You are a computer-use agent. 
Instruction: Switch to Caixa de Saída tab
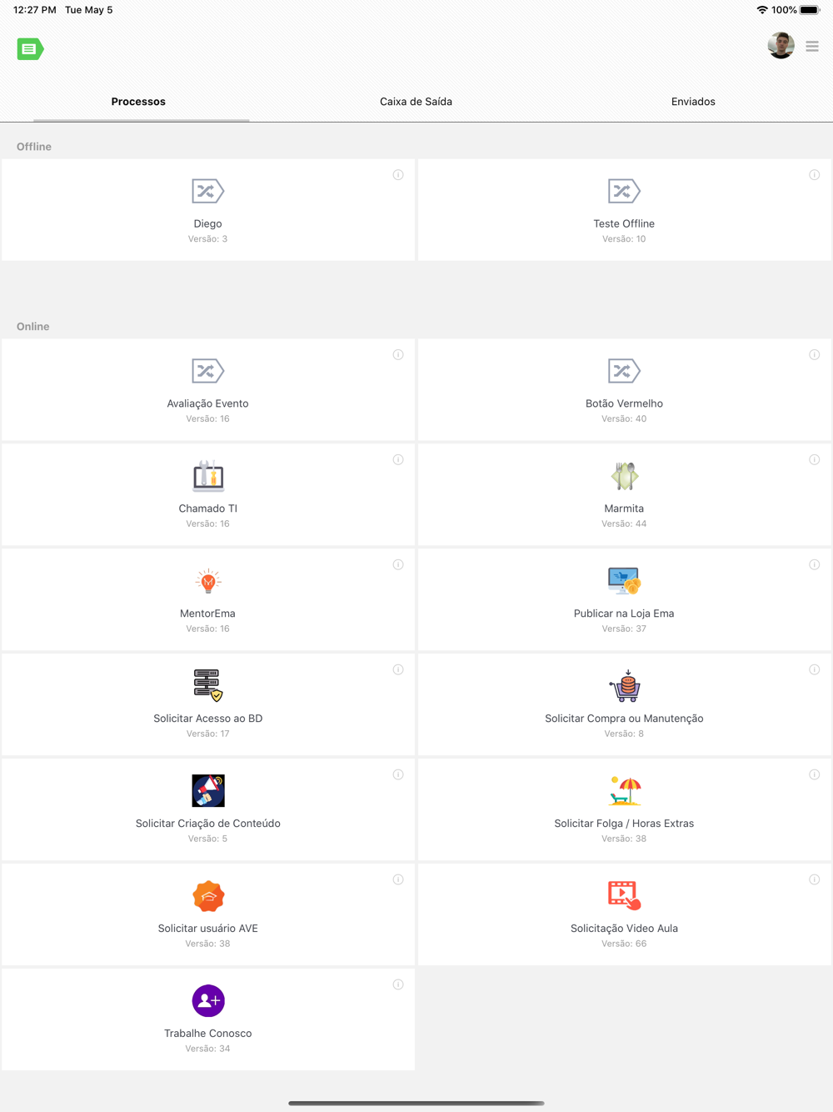tap(416, 102)
